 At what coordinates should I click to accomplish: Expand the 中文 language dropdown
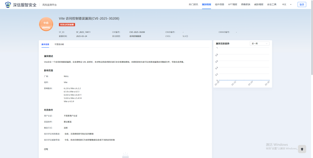click(x=287, y=4)
